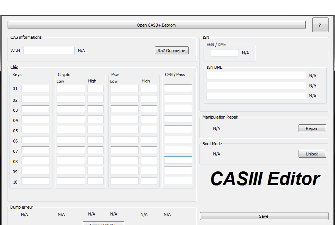Click the EGS / DME input field
Viewport: 335px width, 225px height.
pos(224,53)
